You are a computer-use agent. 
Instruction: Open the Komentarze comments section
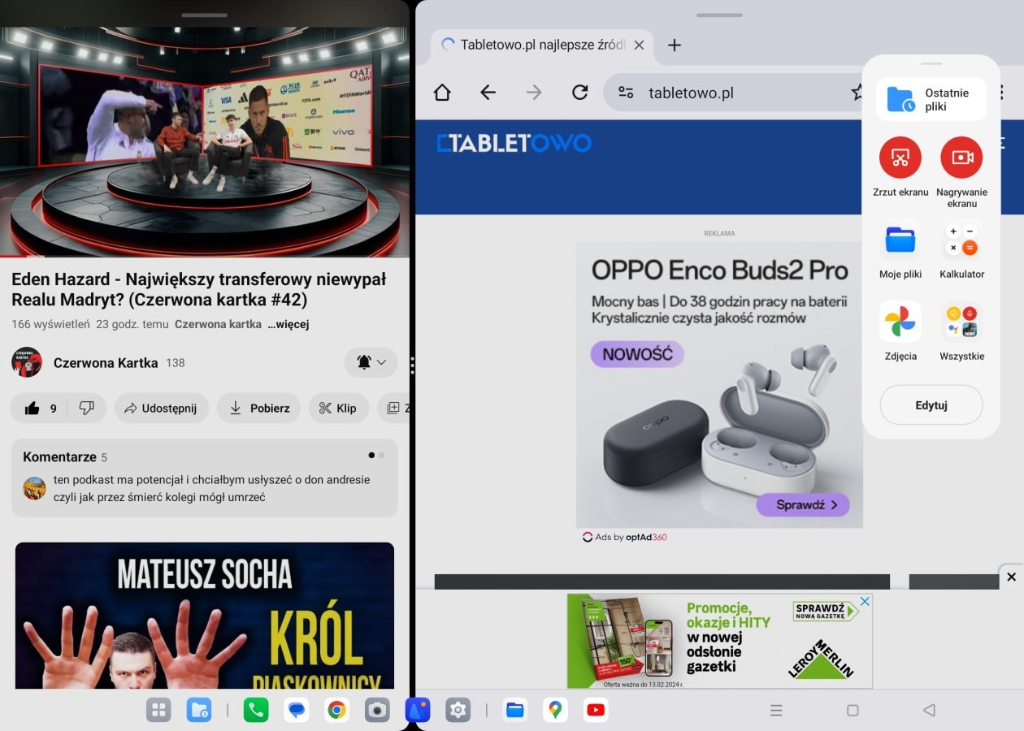[x=205, y=478]
